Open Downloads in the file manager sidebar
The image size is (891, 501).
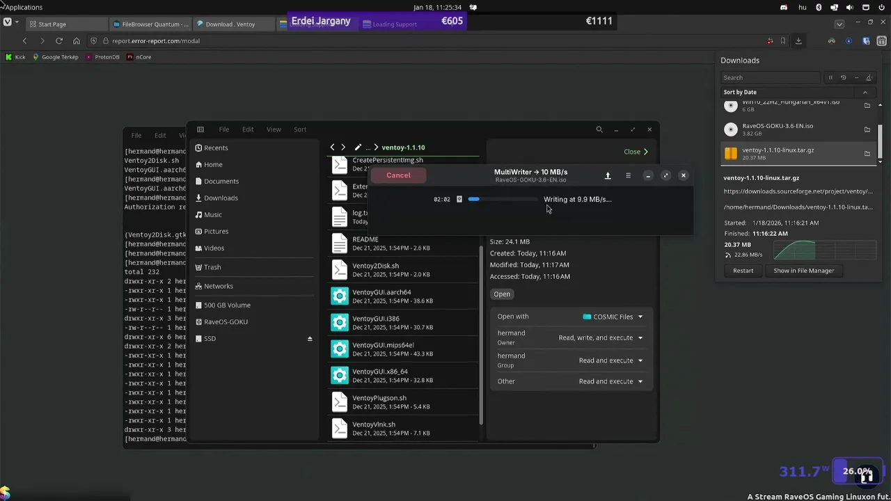point(253,198)
